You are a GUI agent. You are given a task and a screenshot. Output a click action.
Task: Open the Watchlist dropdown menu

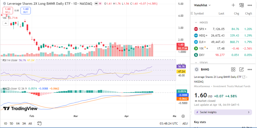(203, 5)
